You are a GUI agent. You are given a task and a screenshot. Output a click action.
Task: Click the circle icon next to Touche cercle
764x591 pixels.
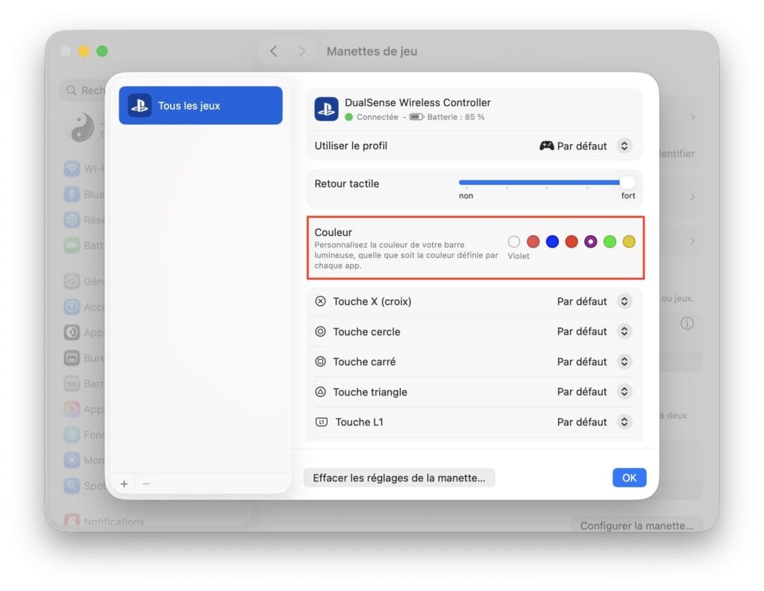[x=321, y=331]
